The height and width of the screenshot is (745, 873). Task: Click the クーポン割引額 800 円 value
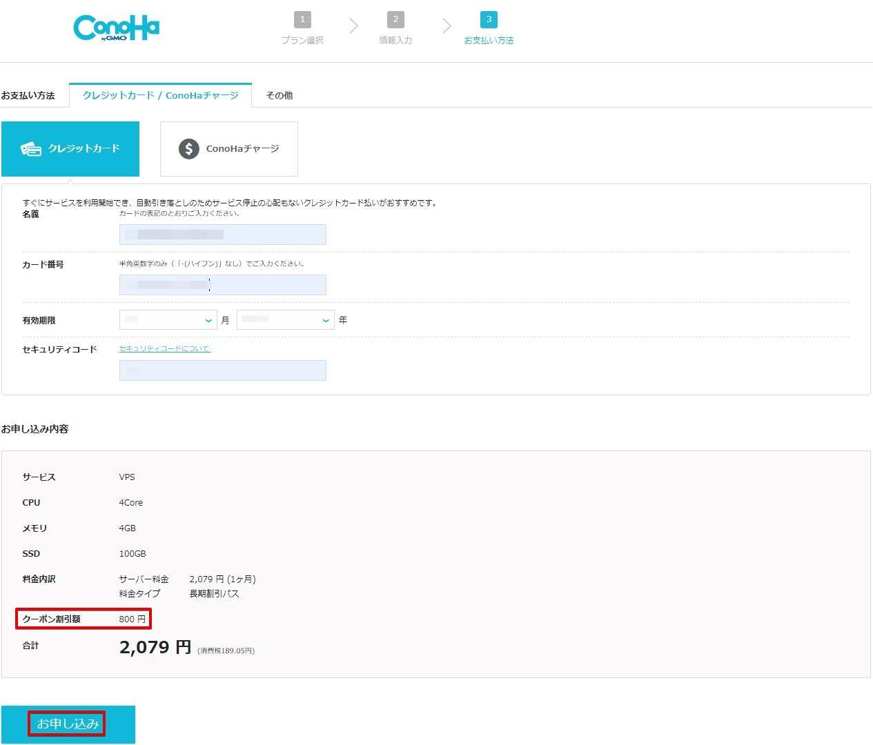[x=132, y=619]
